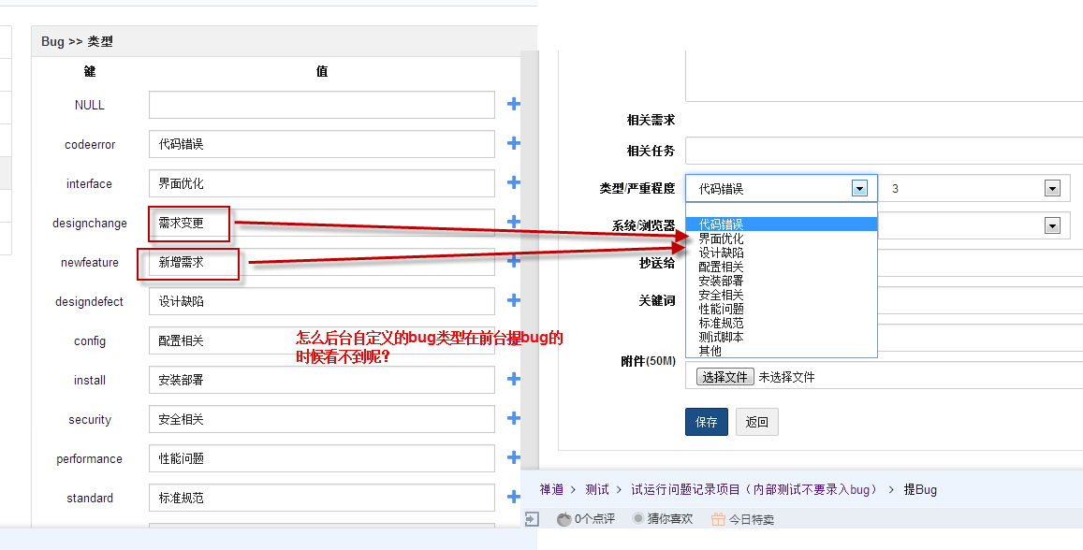Click the performance value field 性能问题
This screenshot has height=550, width=1083.
tap(322, 458)
